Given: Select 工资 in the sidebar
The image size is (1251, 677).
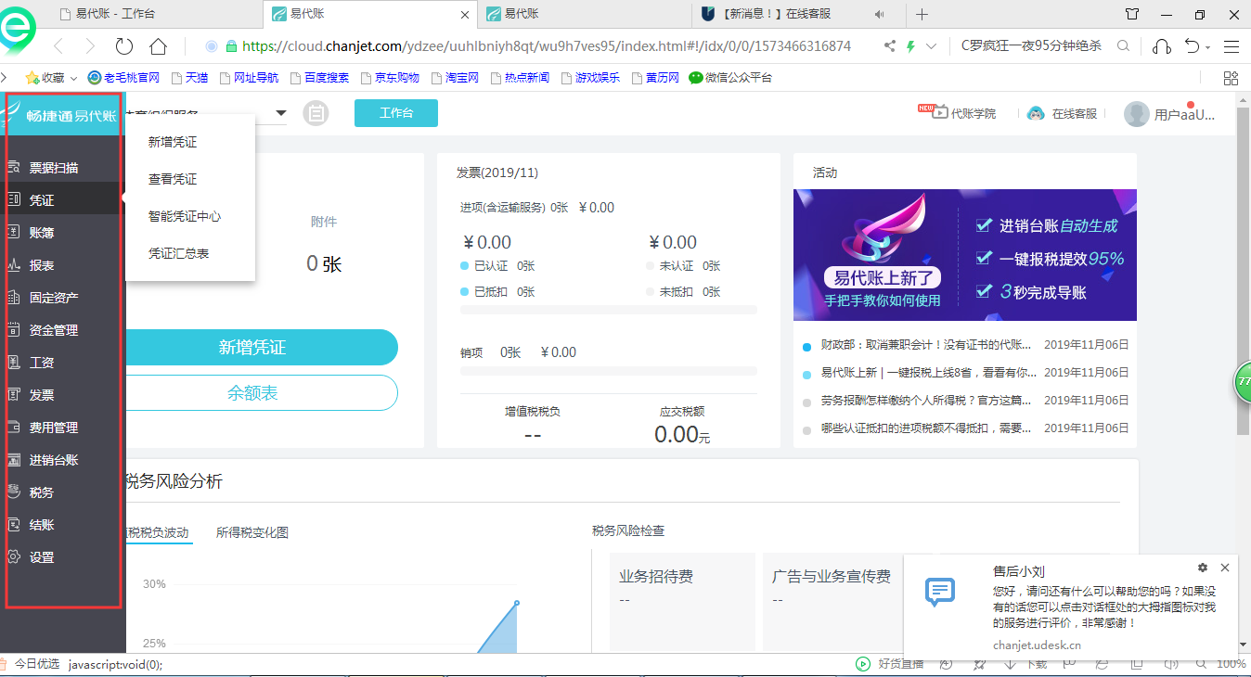Looking at the screenshot, I should [42, 363].
